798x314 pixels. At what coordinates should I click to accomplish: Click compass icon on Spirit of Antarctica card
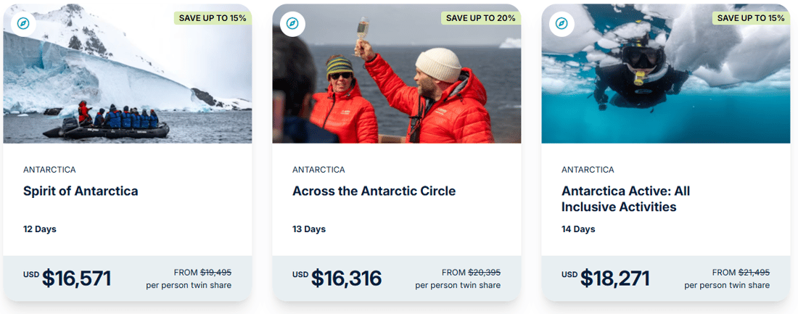coord(23,23)
